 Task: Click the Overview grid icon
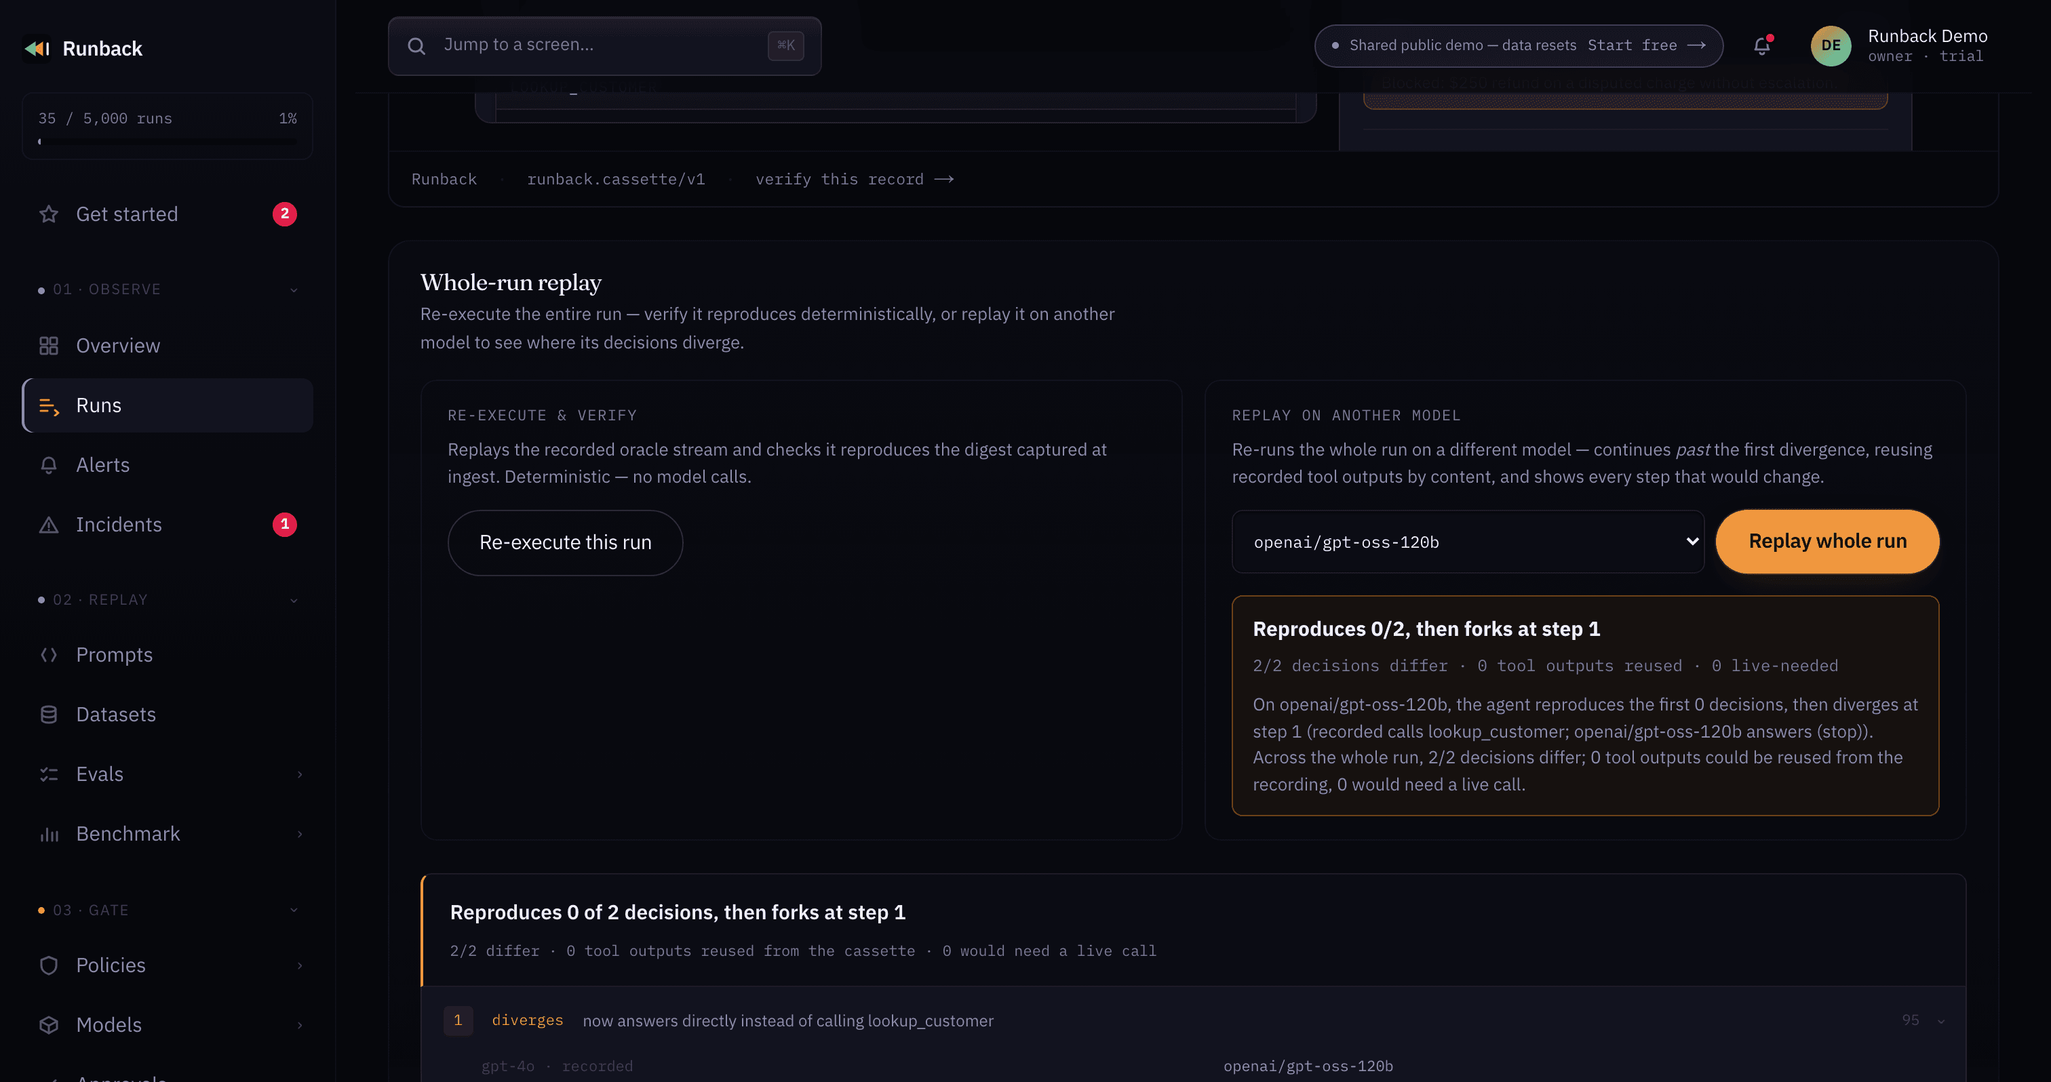tap(49, 345)
